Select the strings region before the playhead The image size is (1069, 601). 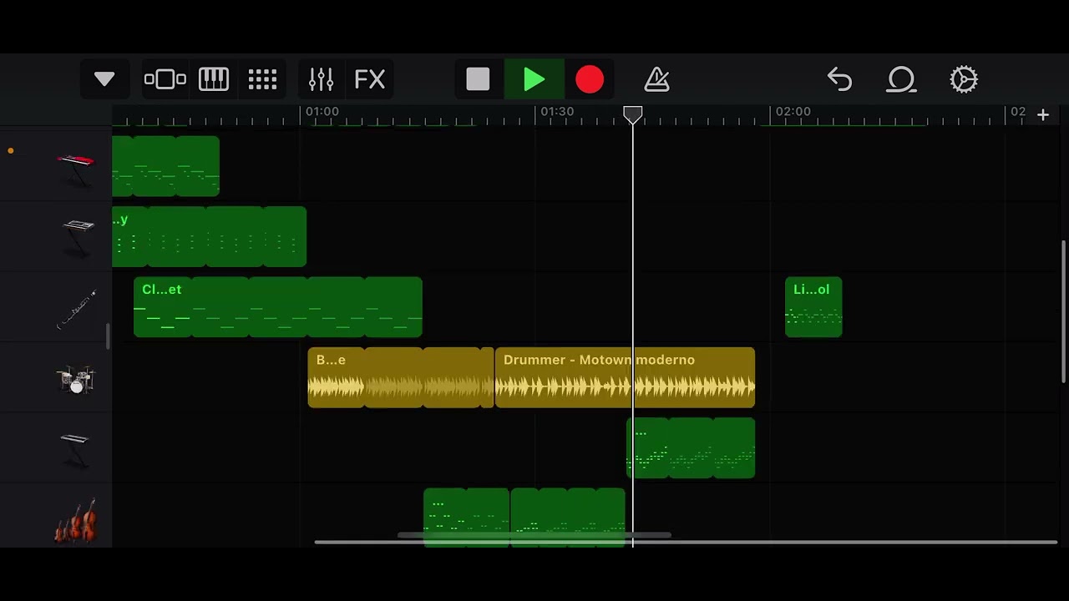tap(524, 518)
